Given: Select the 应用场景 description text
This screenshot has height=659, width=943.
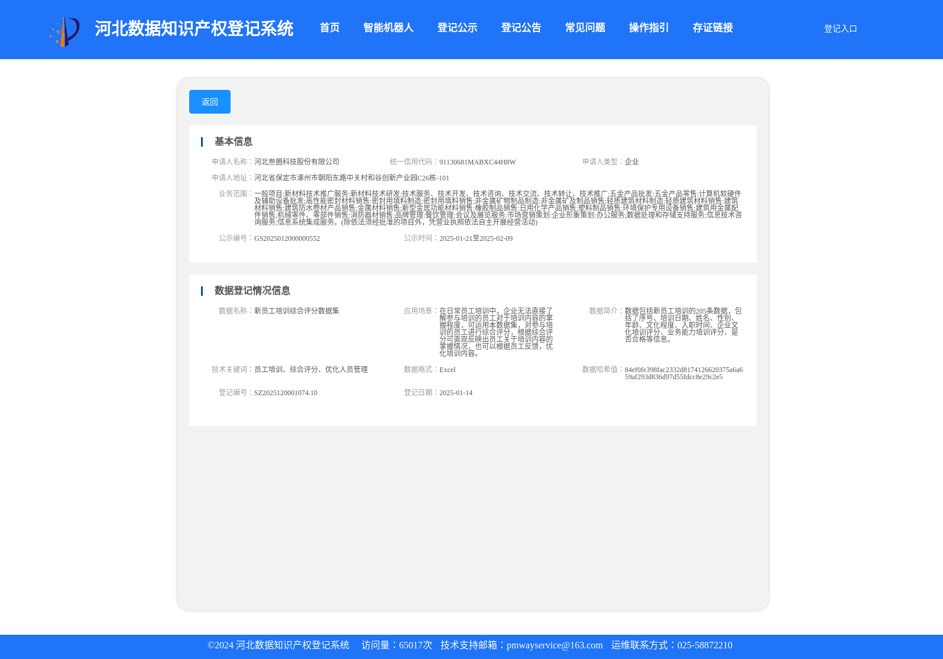Looking at the screenshot, I should click(x=497, y=332).
